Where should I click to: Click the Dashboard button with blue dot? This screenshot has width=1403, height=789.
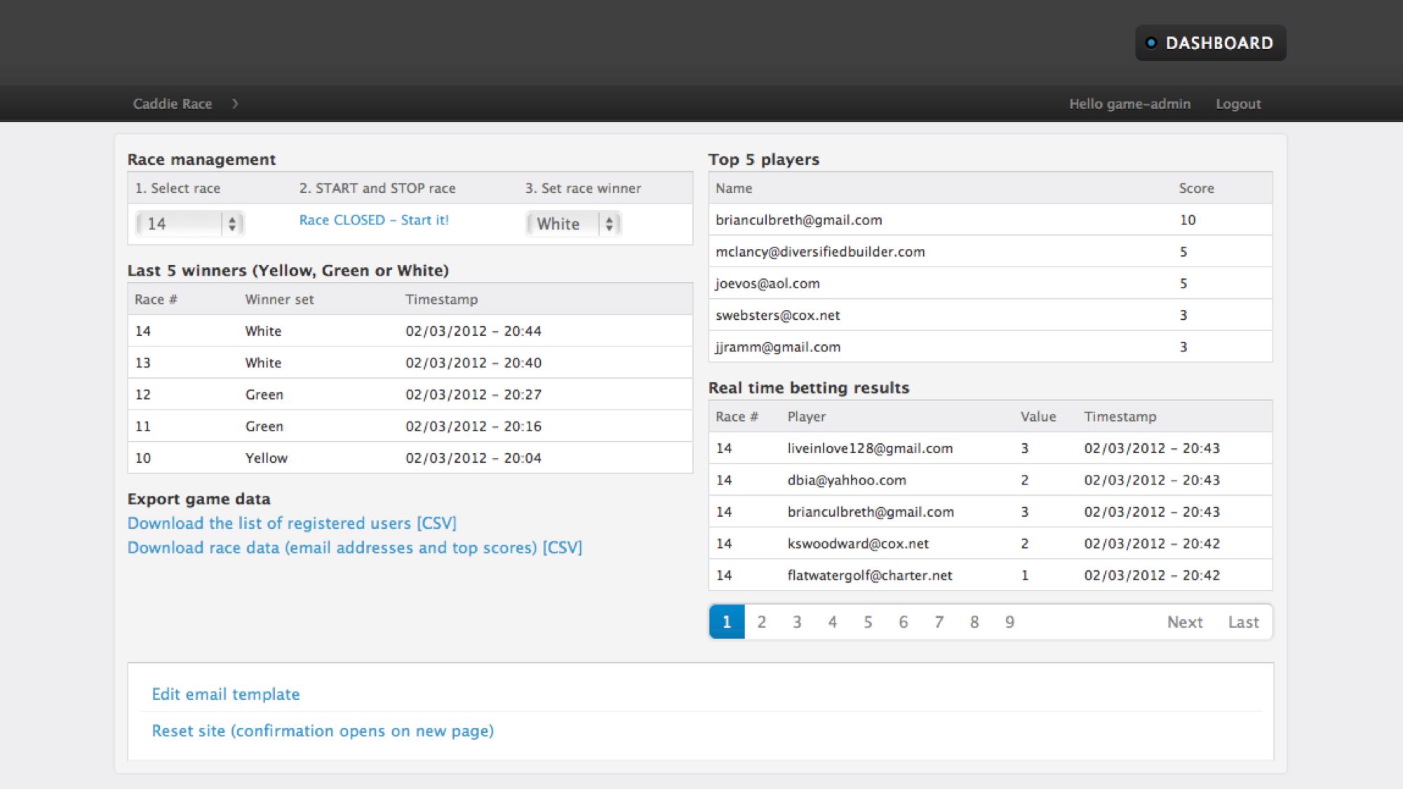coord(1210,43)
